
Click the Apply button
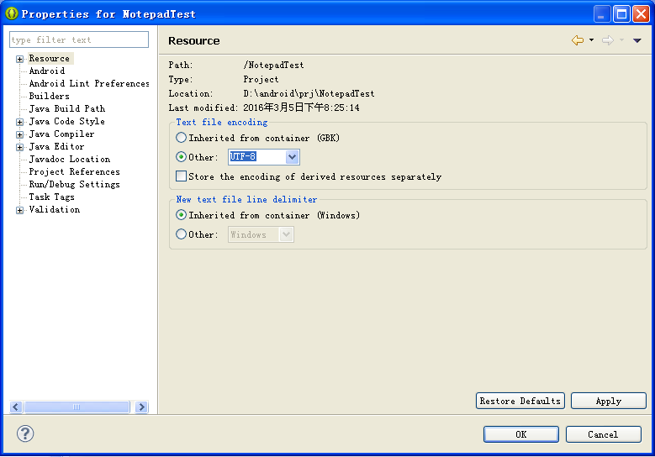tap(609, 401)
